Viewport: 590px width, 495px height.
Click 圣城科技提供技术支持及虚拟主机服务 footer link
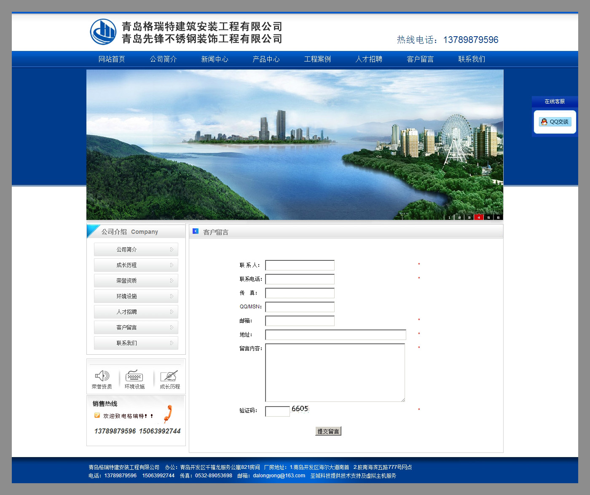coord(353,476)
